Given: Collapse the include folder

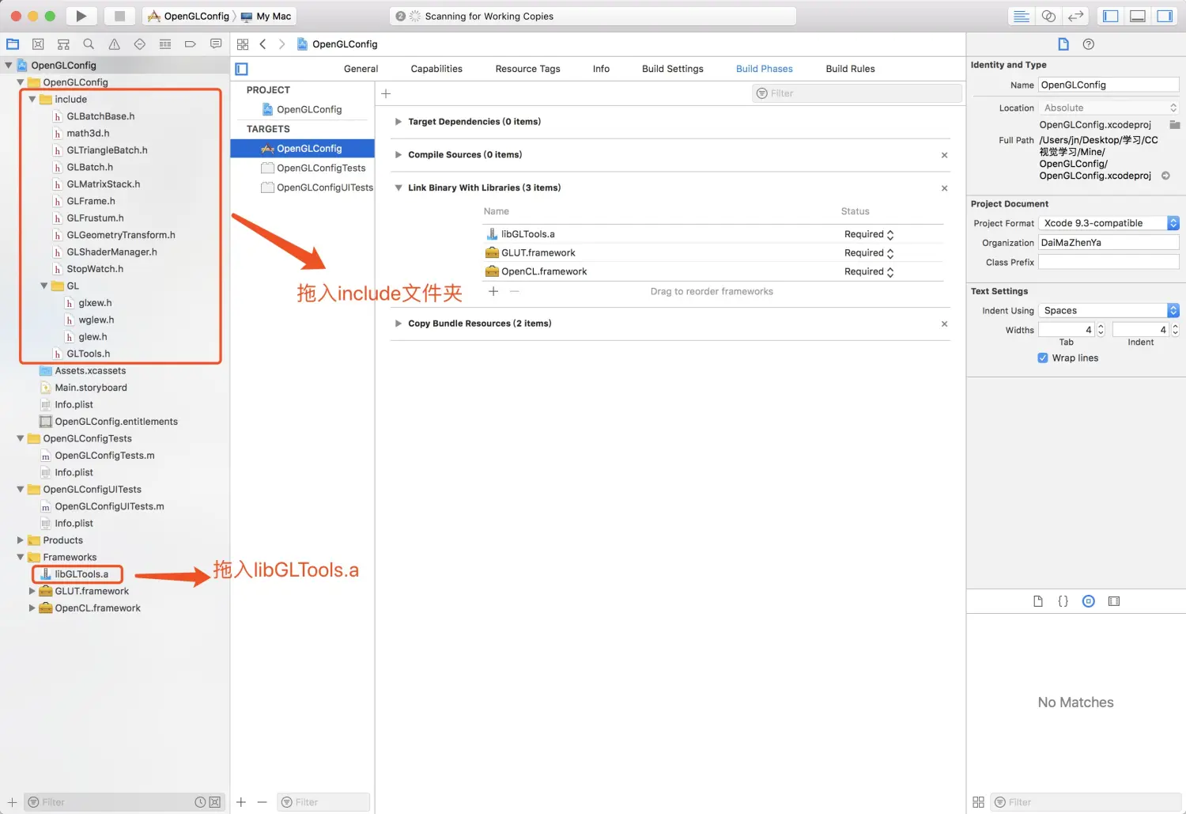Looking at the screenshot, I should [x=32, y=100].
